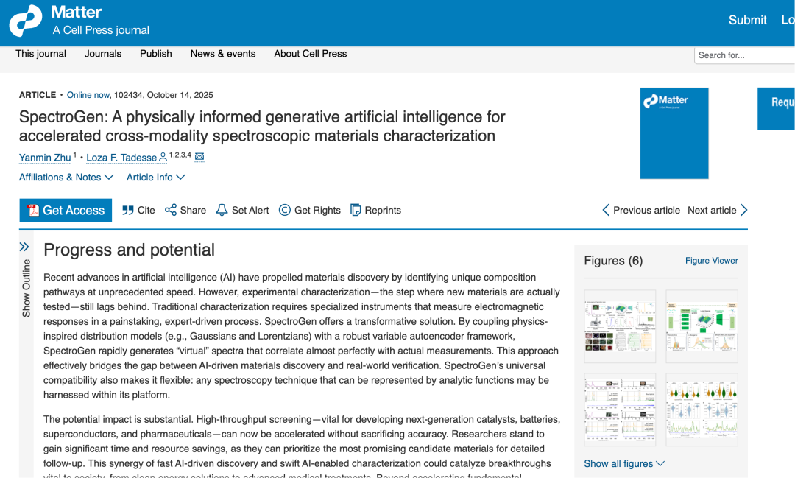Image resolution: width=795 pixels, height=478 pixels.
Task: Open author Yanmin Zhu link
Action: [45, 158]
